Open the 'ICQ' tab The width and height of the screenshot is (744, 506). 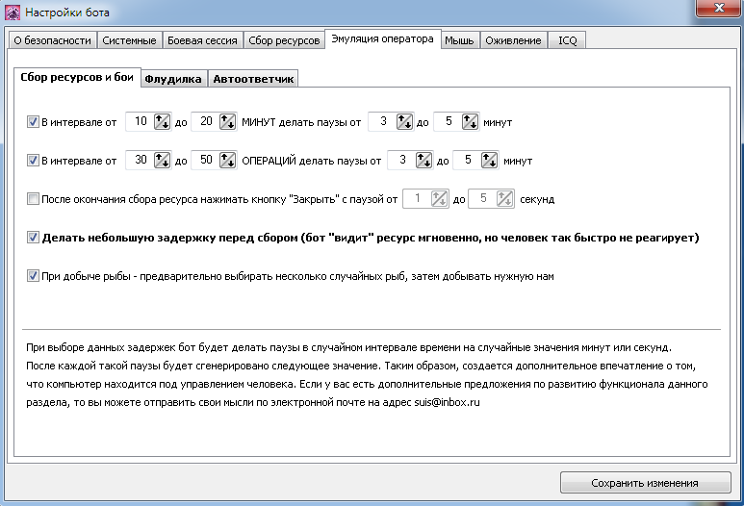coord(568,40)
